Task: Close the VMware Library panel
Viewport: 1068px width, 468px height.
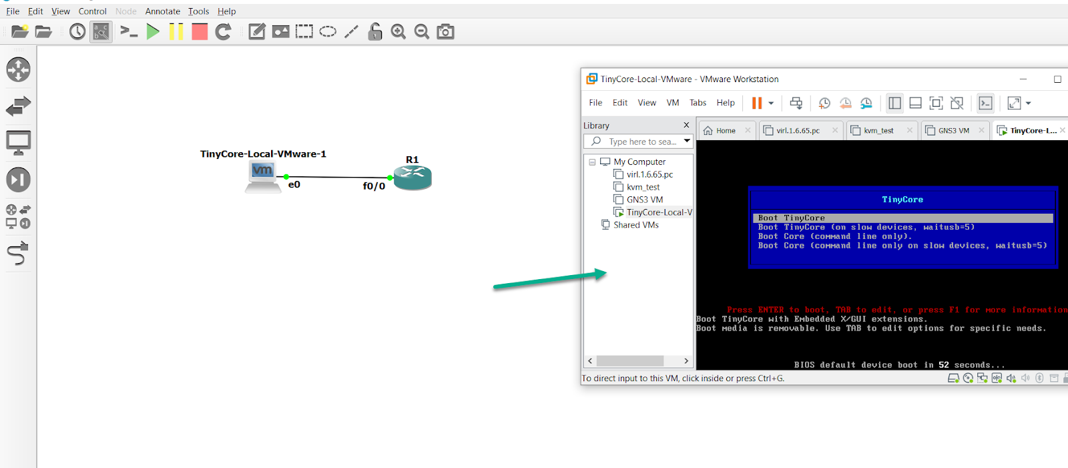Action: (686, 125)
